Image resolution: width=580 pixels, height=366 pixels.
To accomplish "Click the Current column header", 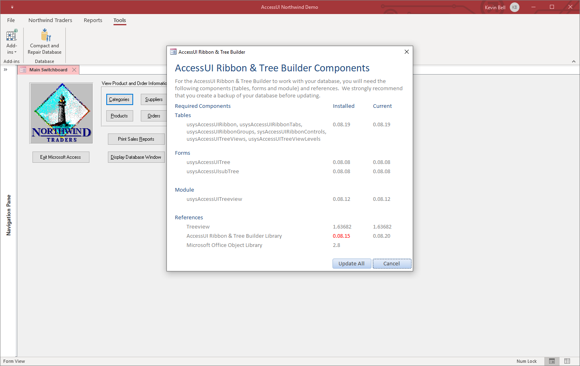I will 382,106.
